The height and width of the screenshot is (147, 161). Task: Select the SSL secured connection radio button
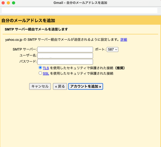tap(40, 73)
